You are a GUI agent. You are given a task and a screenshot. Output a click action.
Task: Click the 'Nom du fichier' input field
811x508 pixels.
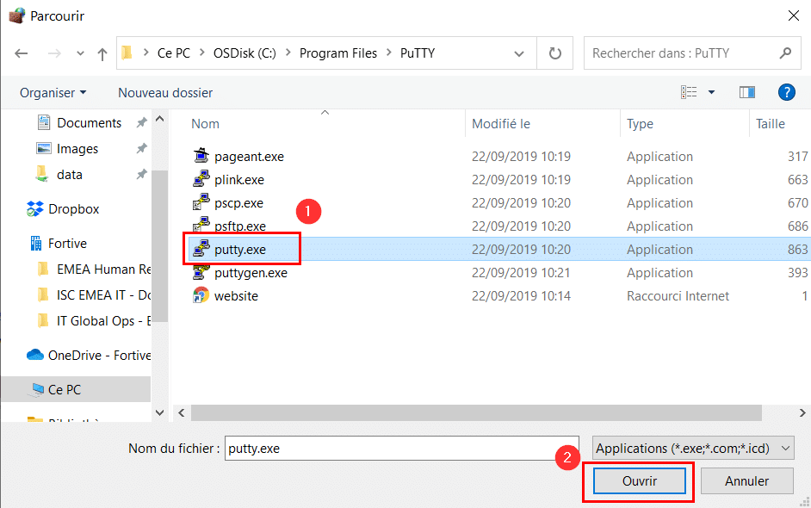(x=401, y=448)
